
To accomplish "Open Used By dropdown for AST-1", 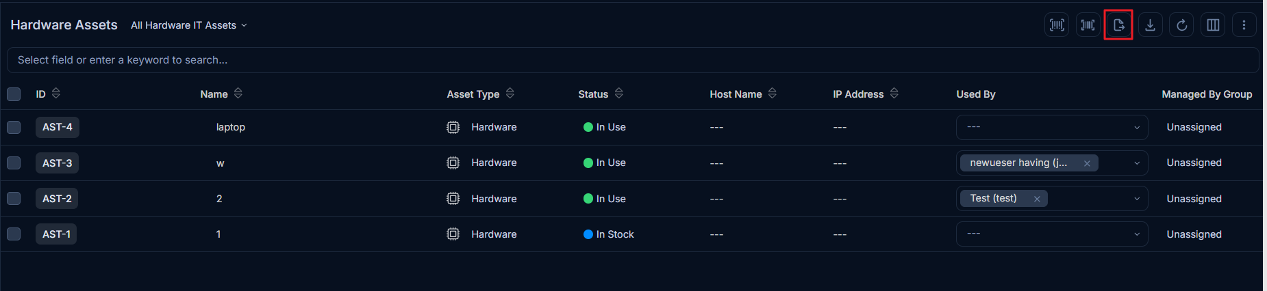I will click(1052, 234).
